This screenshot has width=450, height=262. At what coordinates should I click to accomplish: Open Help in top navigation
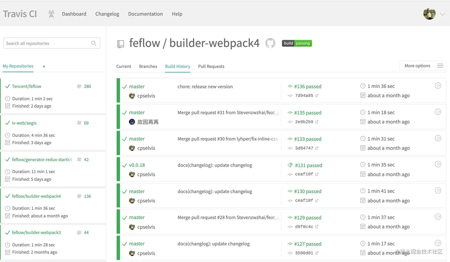[x=177, y=14]
